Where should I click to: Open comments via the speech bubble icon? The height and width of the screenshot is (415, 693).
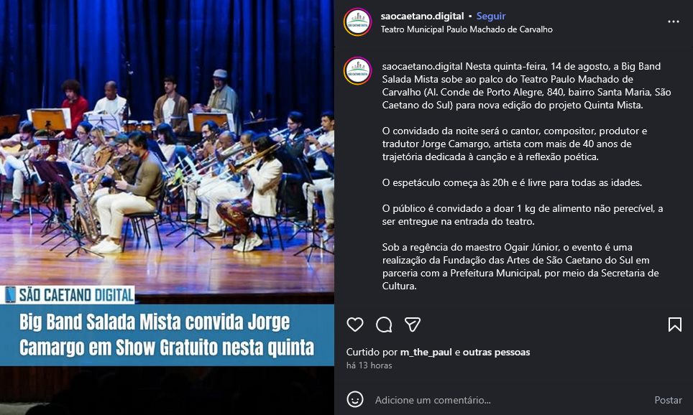click(x=384, y=325)
